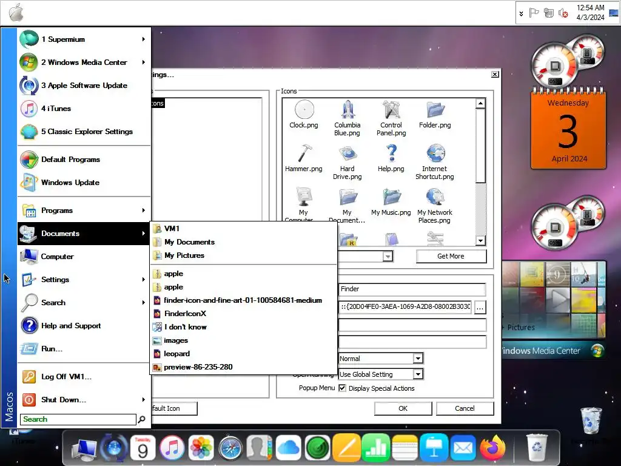Open Photos app in the dock
This screenshot has width=621, height=466.
(201, 448)
